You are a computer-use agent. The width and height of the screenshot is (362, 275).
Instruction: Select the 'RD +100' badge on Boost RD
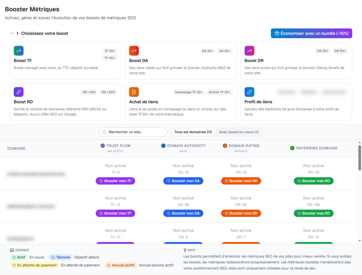pos(89,92)
